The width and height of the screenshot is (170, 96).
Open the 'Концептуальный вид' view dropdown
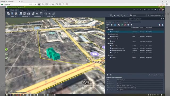[155, 15]
